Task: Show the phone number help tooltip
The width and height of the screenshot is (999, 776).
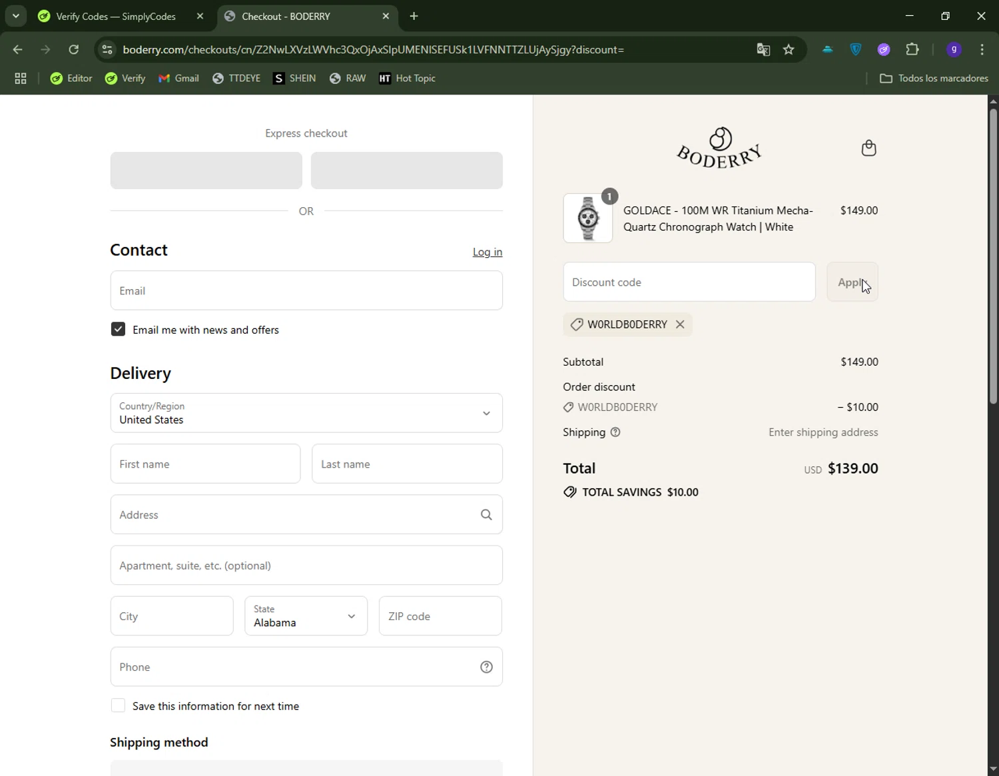Action: pos(486,667)
